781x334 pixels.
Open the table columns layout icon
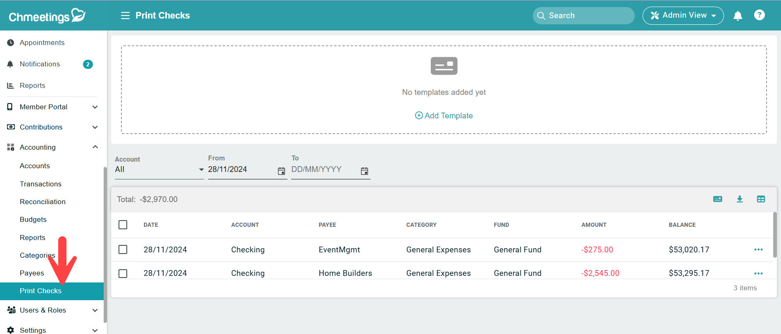click(761, 199)
